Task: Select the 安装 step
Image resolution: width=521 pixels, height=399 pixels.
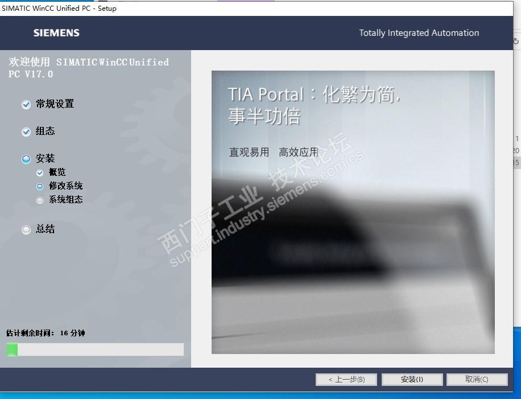Action: tap(45, 158)
